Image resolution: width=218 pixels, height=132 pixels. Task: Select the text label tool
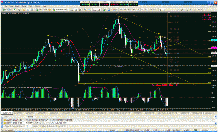[195, 10]
